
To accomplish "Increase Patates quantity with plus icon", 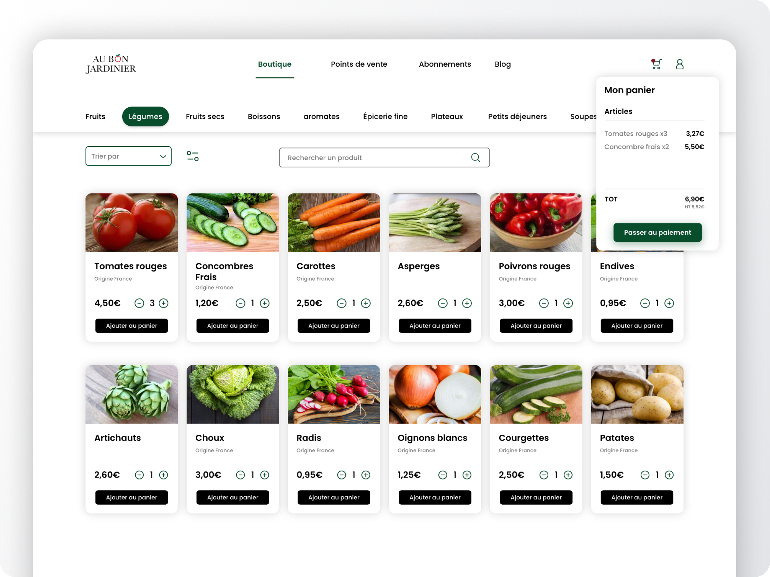I will [x=669, y=475].
